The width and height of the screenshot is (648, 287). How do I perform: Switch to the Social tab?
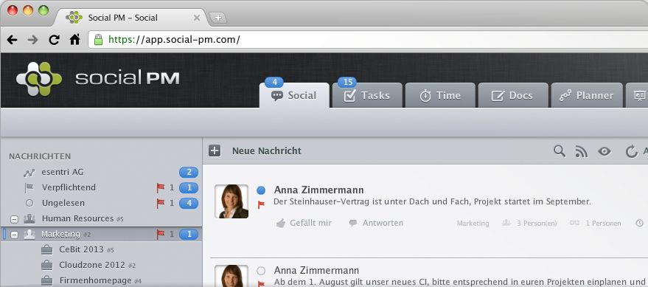click(294, 95)
